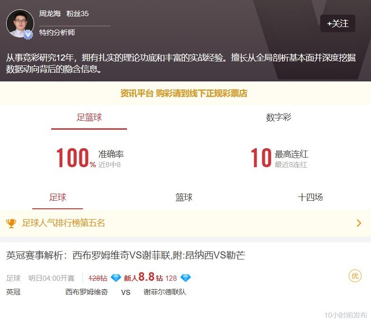The image size is (371, 321).
Task: Click the blue verified badge on avatar
Action: pos(28,35)
